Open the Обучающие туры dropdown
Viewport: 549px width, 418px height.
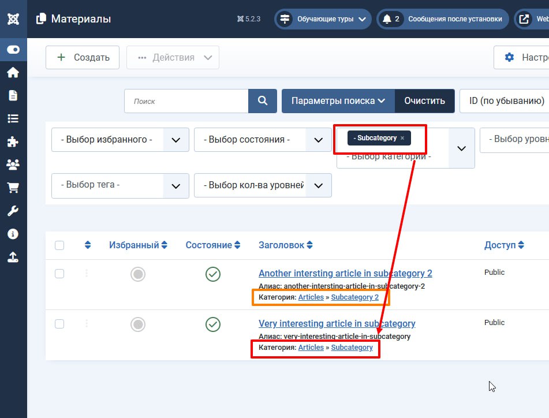tap(323, 19)
